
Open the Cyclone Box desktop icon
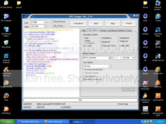(x=158, y=69)
